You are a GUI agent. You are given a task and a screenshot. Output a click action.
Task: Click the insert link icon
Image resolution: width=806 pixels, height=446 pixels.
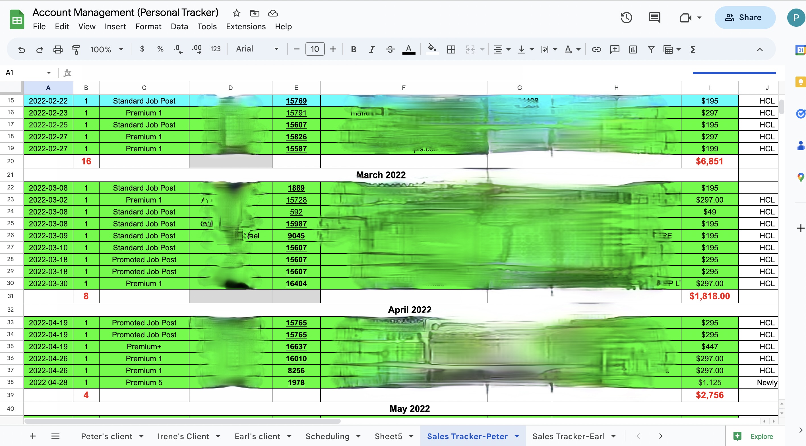[x=596, y=49]
